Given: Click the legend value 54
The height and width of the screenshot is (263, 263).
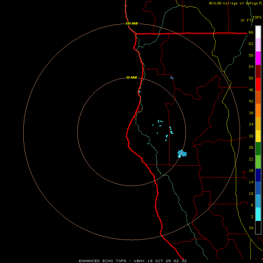Looking at the screenshot, I should (251, 67).
